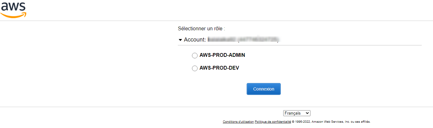Click the 'aws' letters in the logo
Image resolution: width=433 pixels, height=128 pixels.
point(13,7)
